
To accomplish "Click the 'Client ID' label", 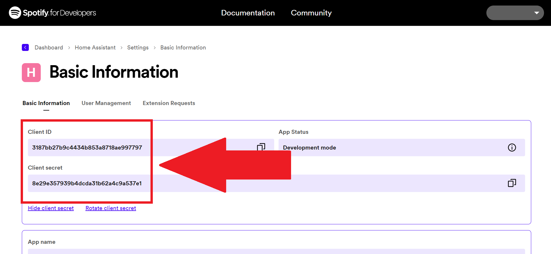I will pyautogui.click(x=40, y=132).
